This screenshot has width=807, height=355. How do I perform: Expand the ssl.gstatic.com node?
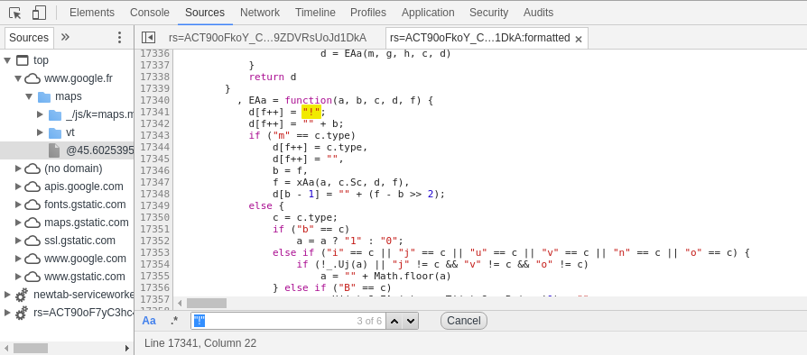pos(18,240)
